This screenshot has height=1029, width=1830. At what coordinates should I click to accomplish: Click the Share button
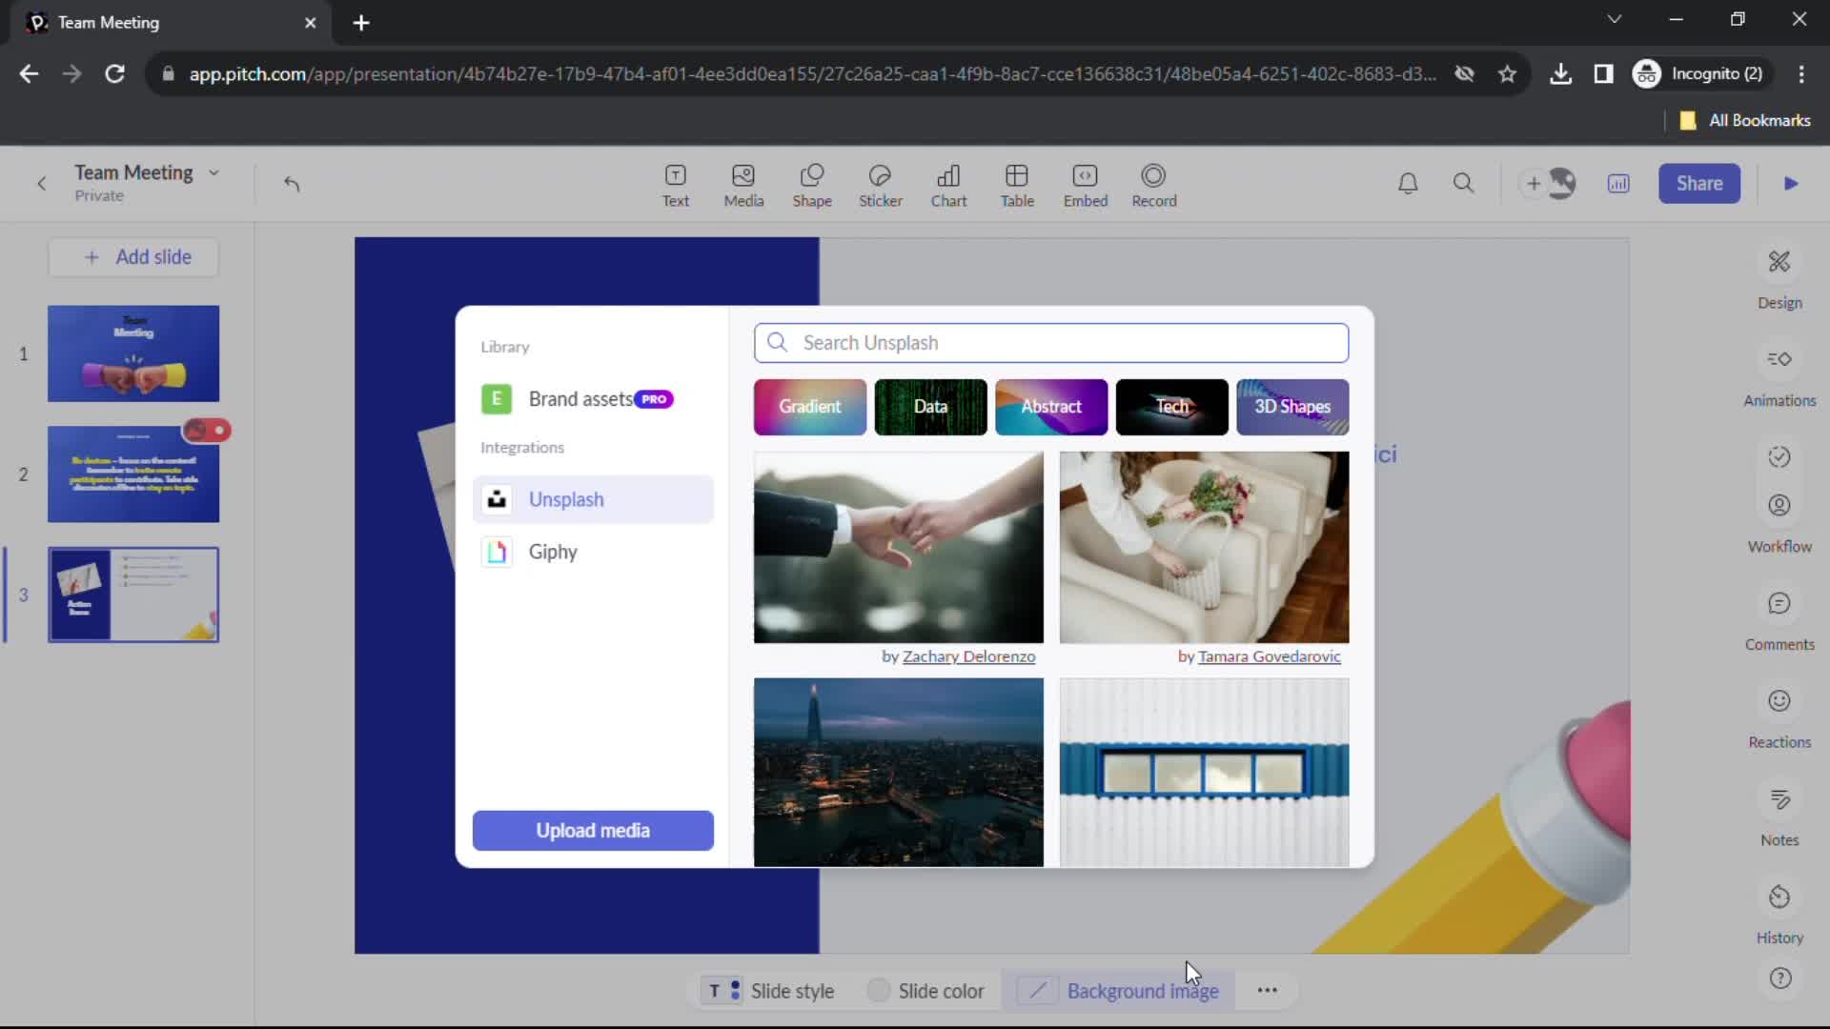[x=1699, y=182]
